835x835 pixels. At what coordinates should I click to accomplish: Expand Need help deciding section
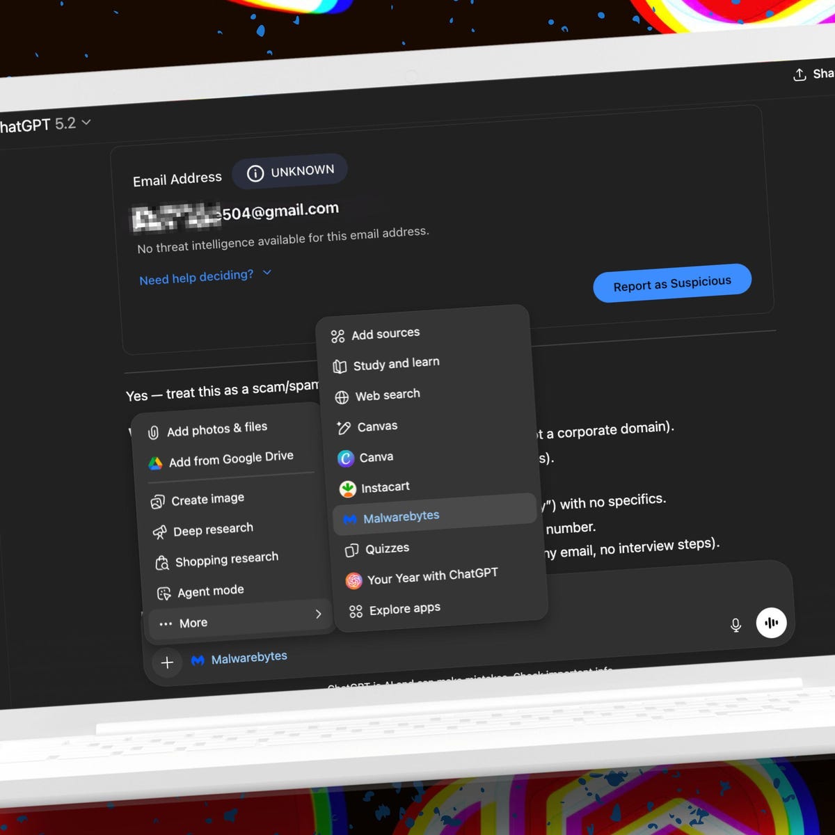coord(205,277)
